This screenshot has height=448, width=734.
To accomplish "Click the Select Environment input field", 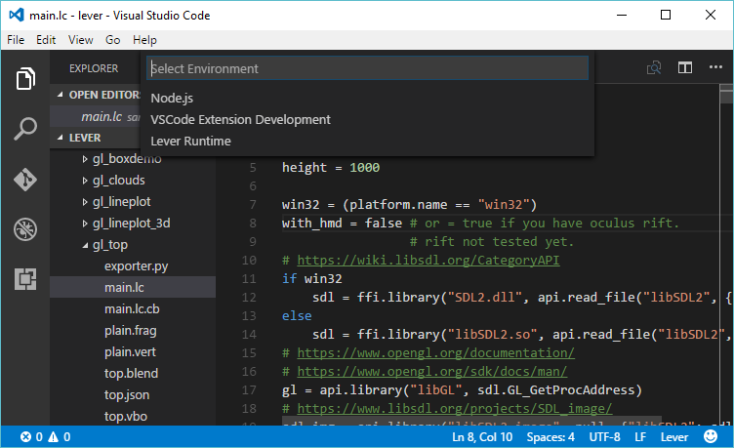I will click(367, 68).
